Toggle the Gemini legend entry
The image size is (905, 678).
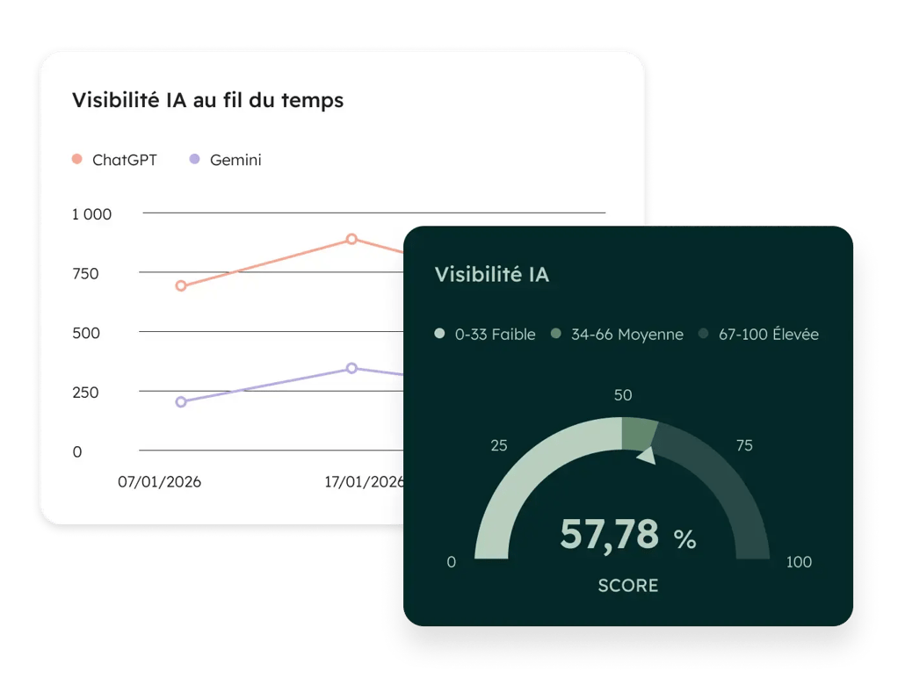coord(226,160)
